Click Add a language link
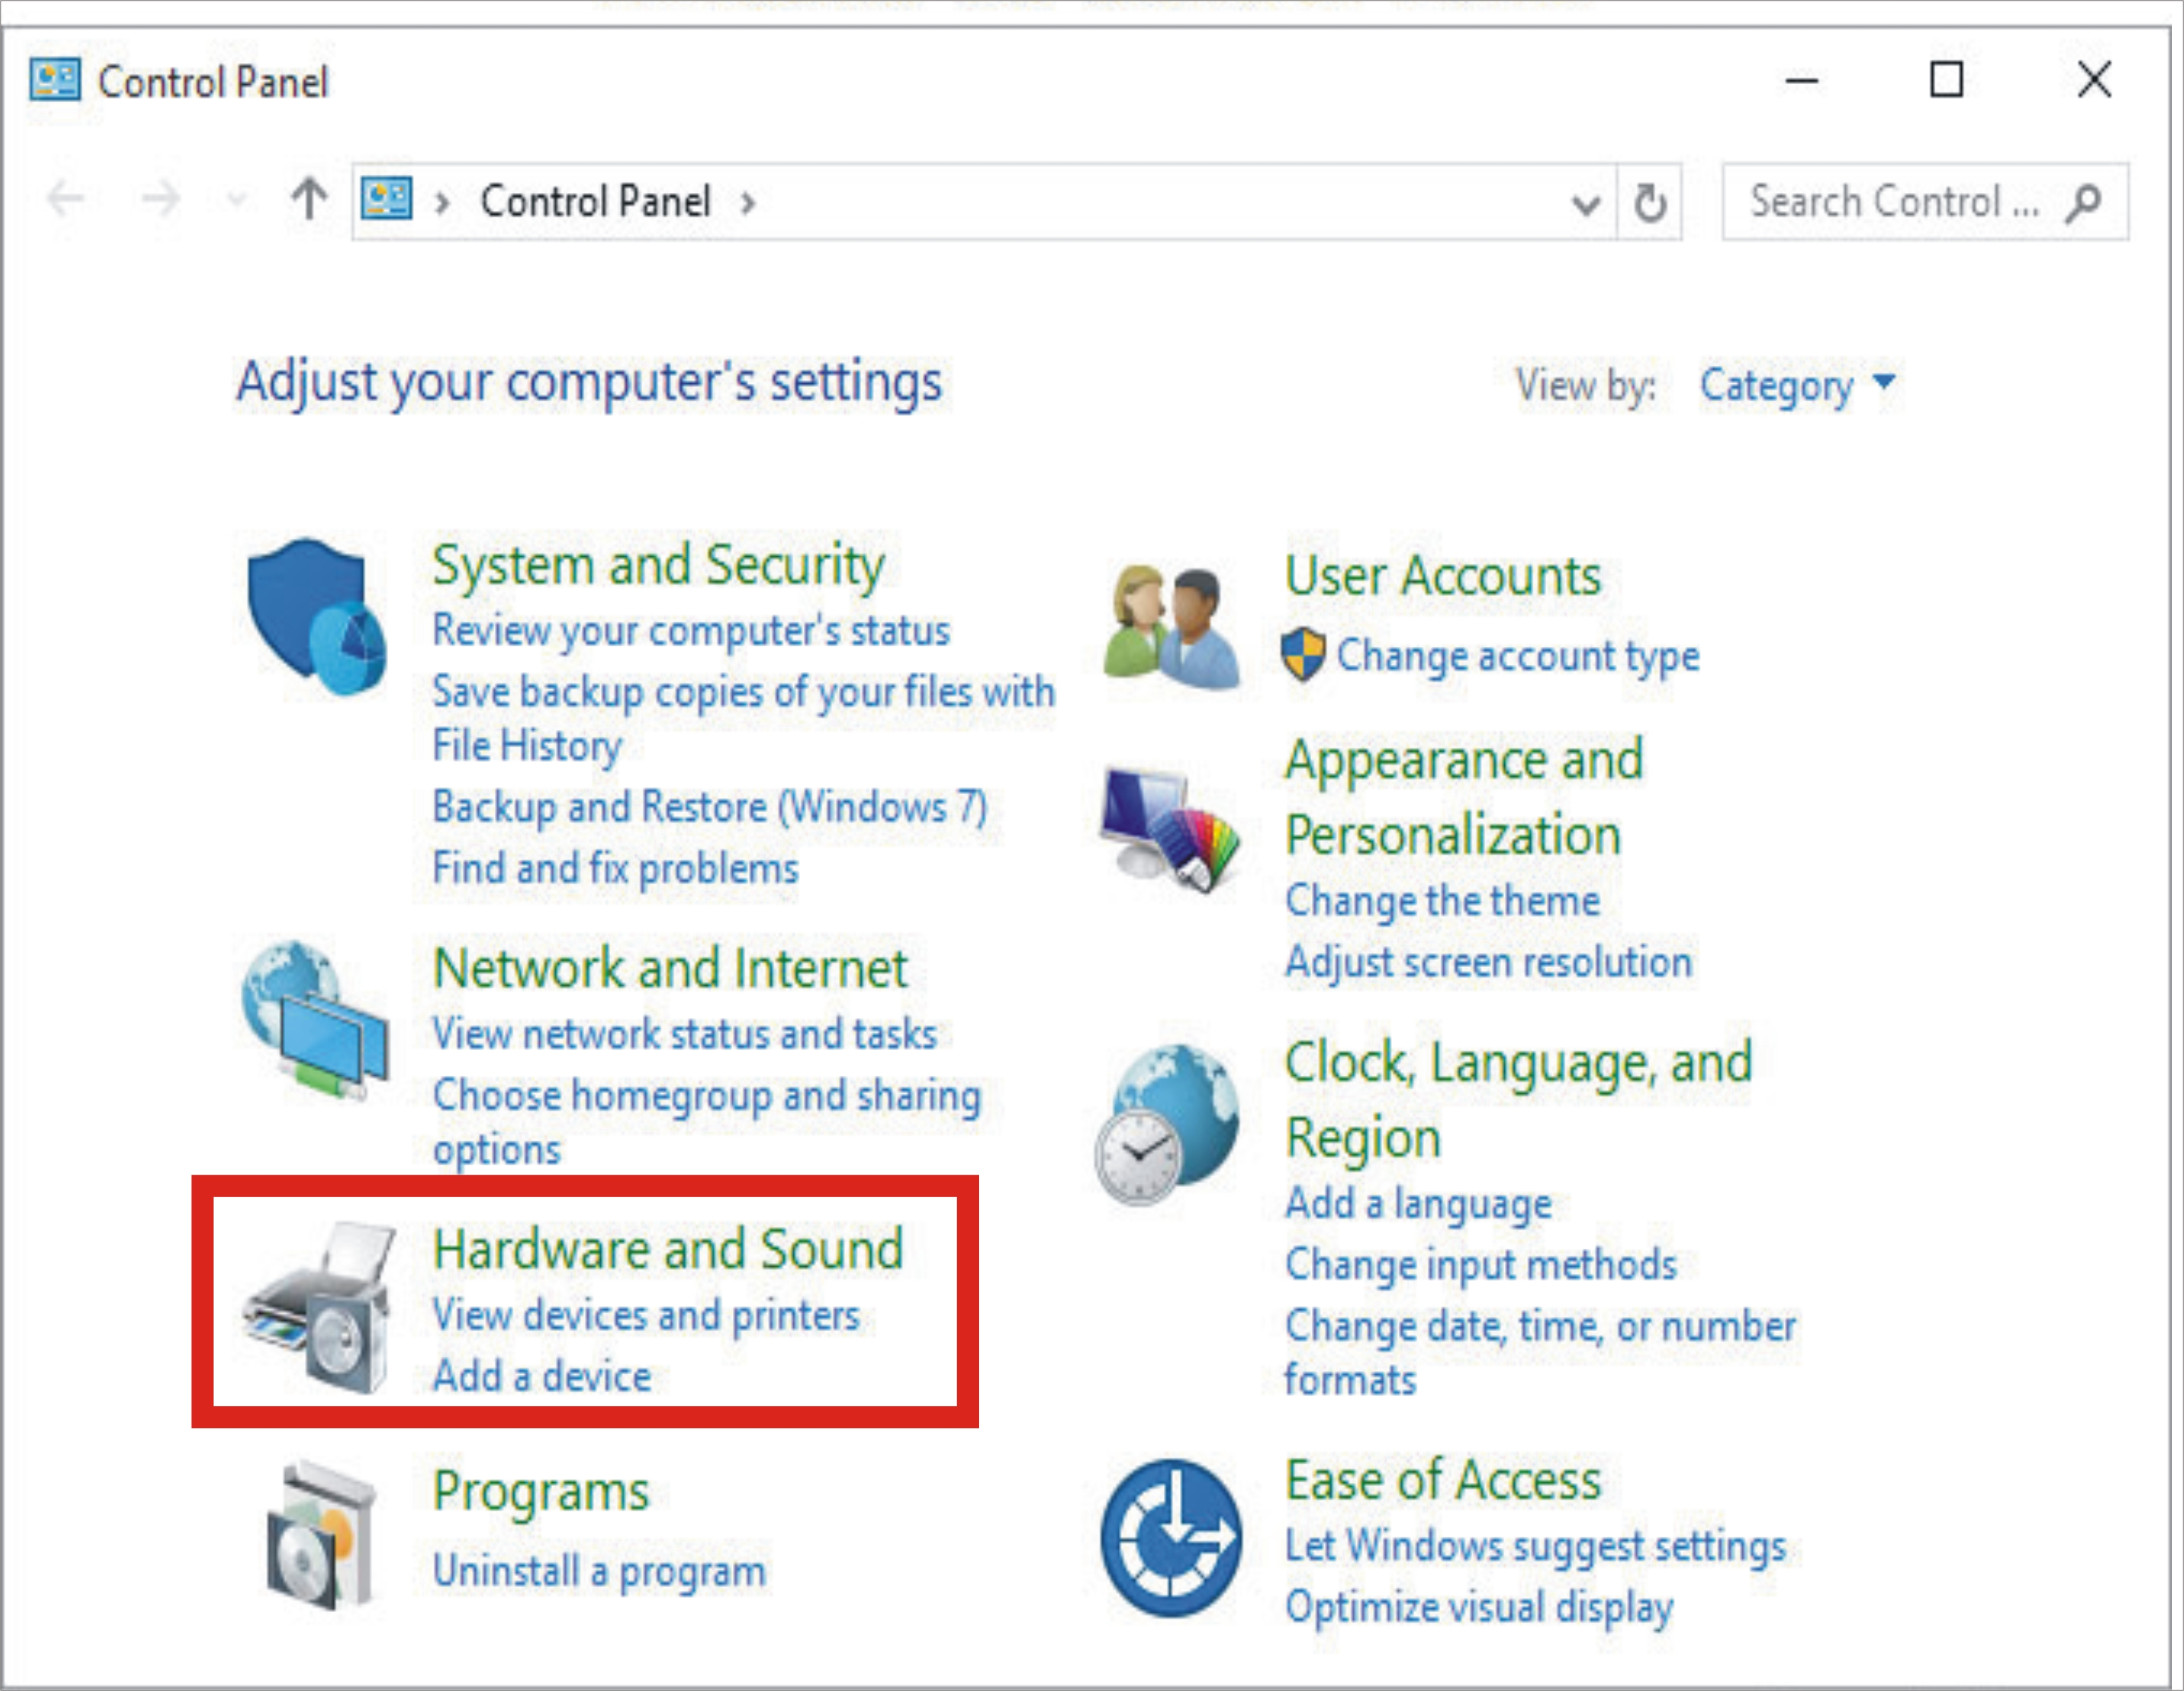This screenshot has height=1691, width=2184. (x=1418, y=1204)
